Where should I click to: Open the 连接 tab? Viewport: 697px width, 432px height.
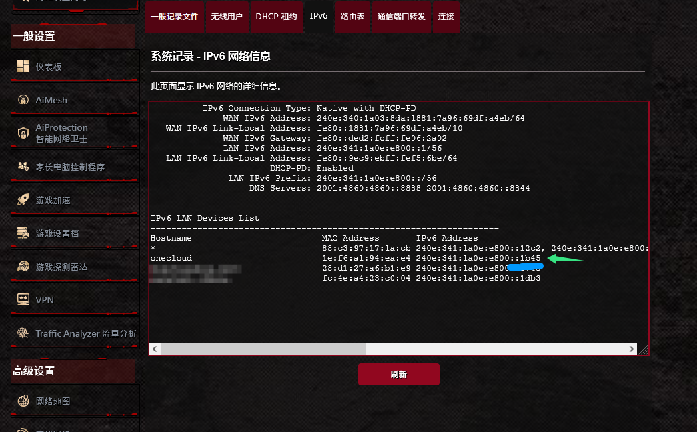446,17
